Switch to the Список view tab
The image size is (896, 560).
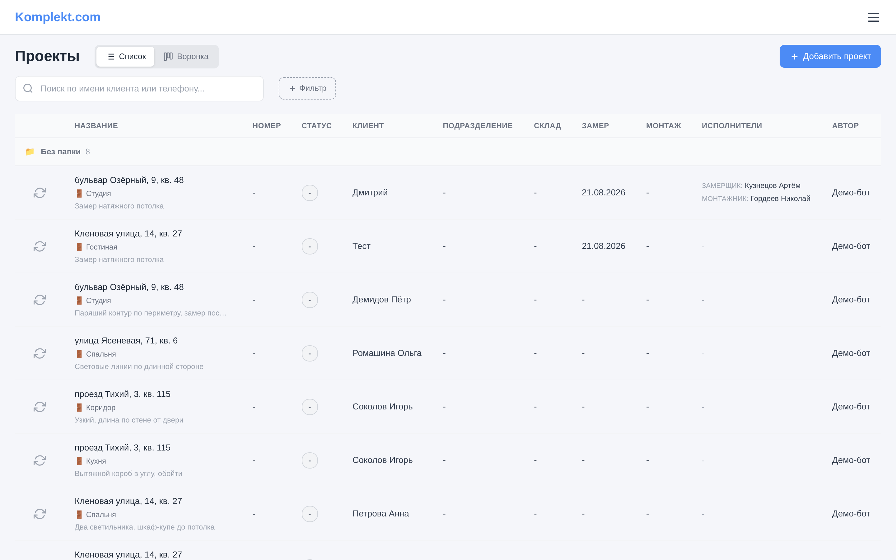point(126,57)
